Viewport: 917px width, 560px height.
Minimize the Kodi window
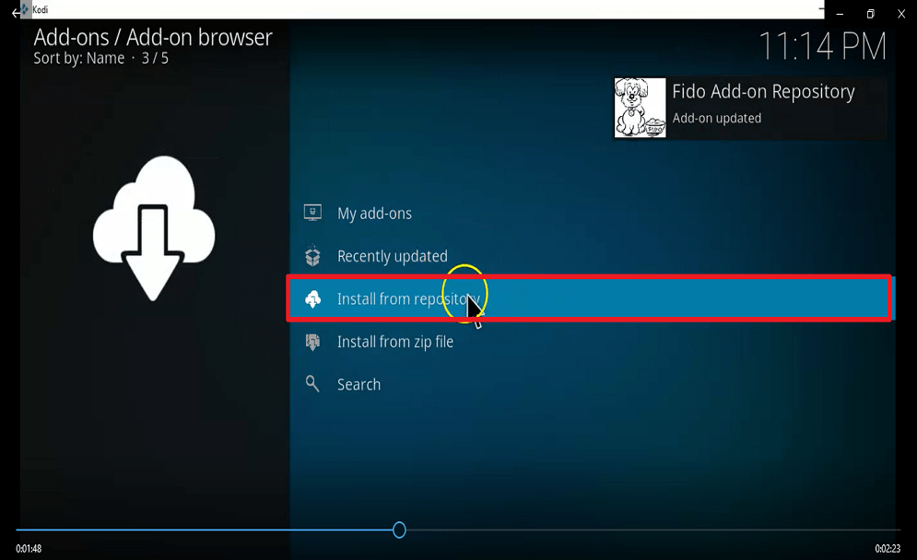(840, 14)
